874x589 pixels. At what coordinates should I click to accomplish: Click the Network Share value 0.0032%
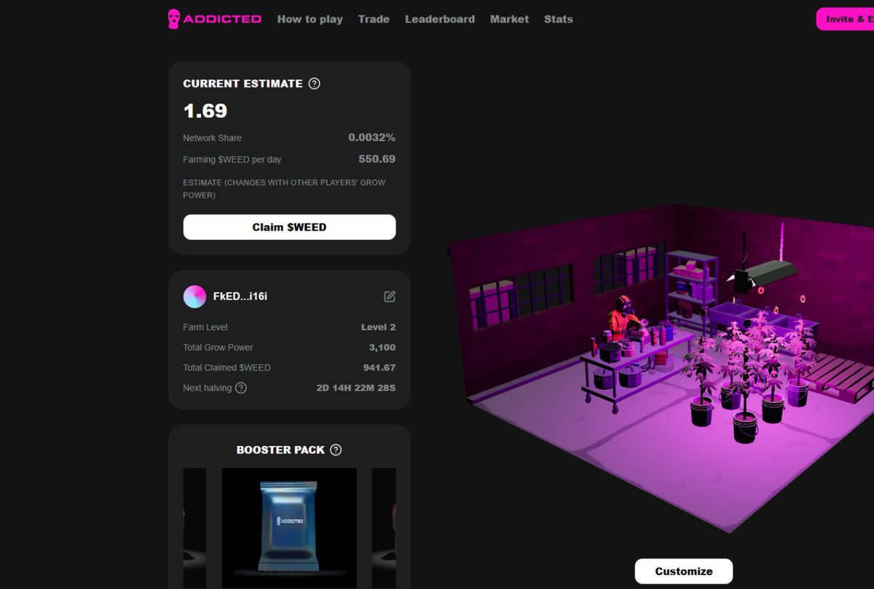point(371,138)
